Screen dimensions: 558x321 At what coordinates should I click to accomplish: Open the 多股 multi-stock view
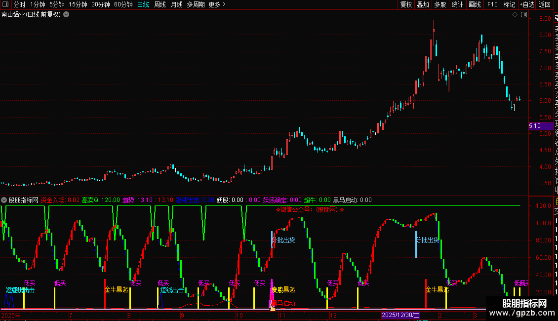(x=440, y=4)
